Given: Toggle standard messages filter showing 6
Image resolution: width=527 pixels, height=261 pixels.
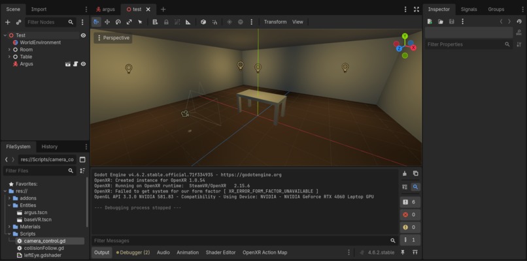Looking at the screenshot, I should coord(410,202).
